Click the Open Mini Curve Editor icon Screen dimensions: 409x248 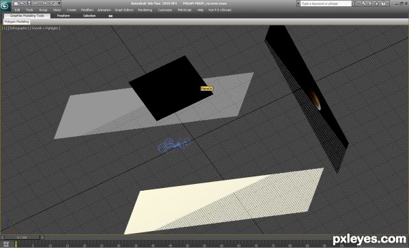click(x=6, y=245)
